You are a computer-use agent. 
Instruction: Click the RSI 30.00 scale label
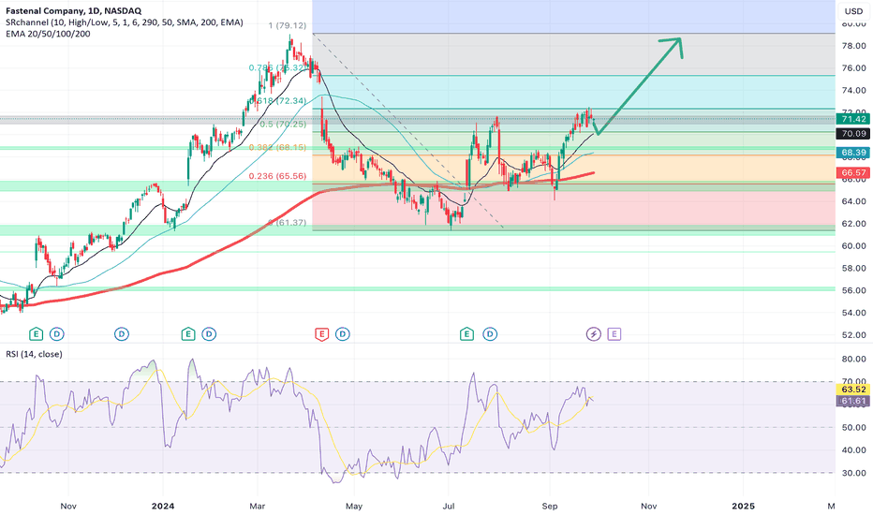click(x=853, y=473)
